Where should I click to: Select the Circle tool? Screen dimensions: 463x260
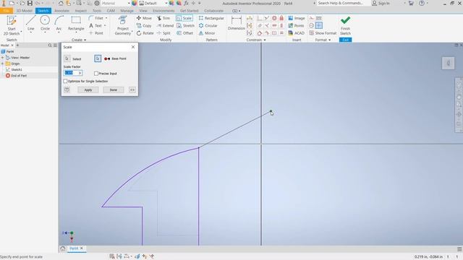click(45, 24)
